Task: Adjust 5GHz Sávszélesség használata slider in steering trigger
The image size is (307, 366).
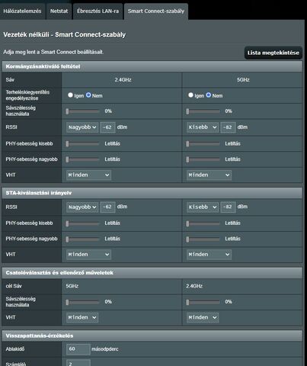Action: point(203,111)
